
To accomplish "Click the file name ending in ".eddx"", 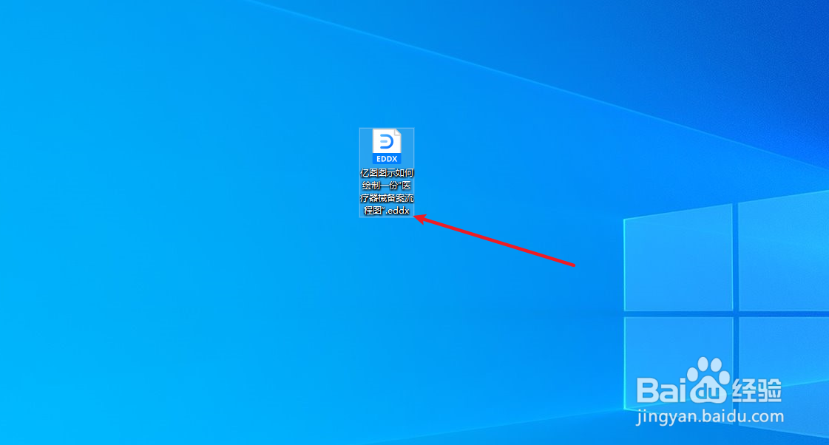I will click(387, 192).
